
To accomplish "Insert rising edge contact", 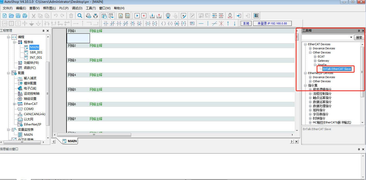I will coord(133,23).
